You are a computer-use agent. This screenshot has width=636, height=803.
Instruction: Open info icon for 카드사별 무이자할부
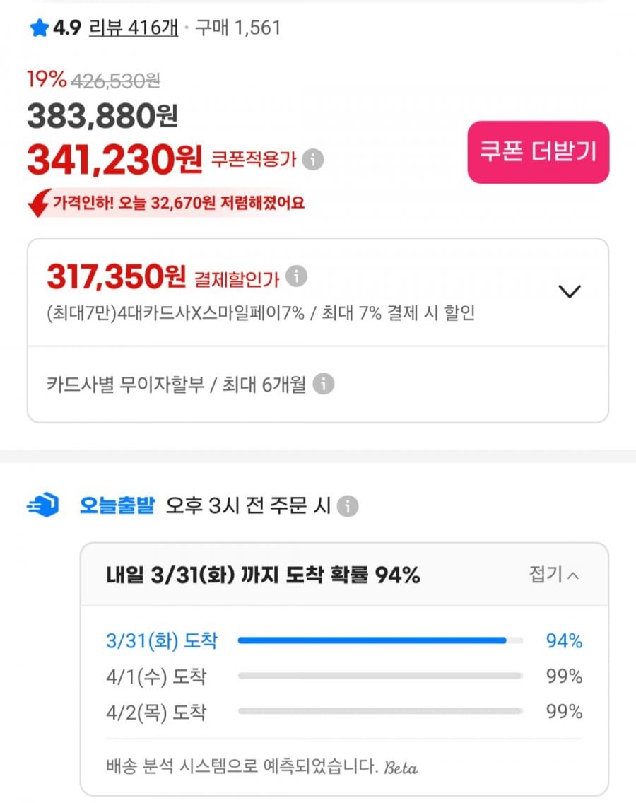(323, 385)
